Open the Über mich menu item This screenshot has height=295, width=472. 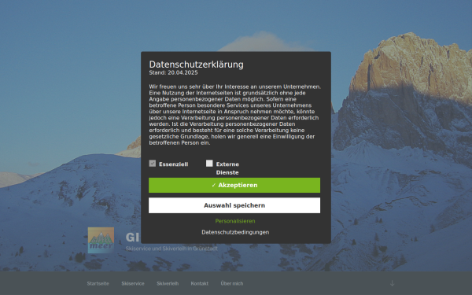point(232,283)
